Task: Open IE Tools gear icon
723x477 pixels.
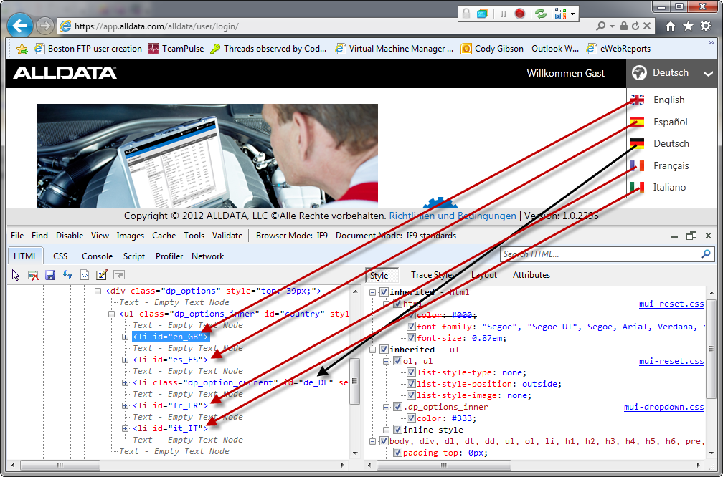Action: [706, 26]
